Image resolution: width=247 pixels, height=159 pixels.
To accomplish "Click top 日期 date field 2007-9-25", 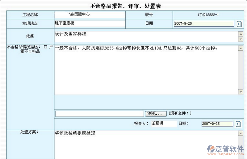I will click(204, 24).
